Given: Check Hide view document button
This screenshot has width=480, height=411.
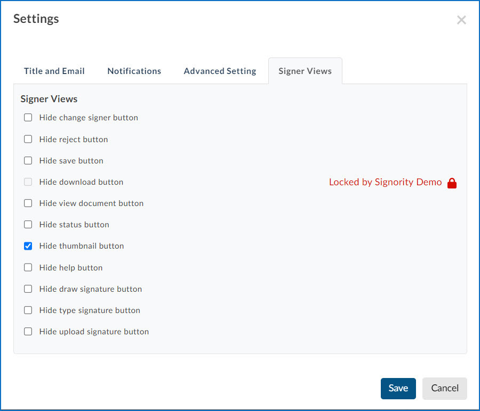Looking at the screenshot, I should (28, 203).
